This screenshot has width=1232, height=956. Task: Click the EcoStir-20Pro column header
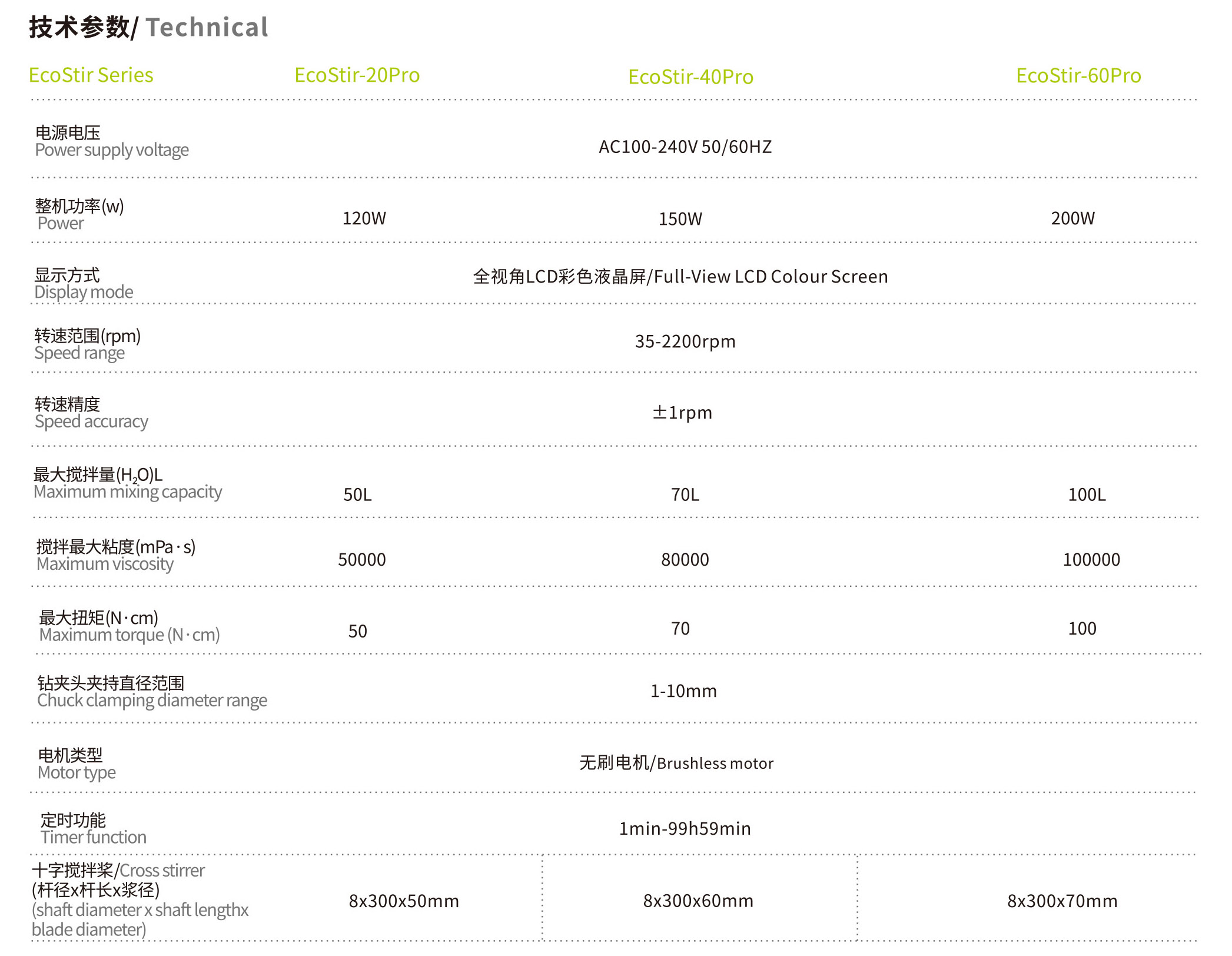(x=357, y=75)
